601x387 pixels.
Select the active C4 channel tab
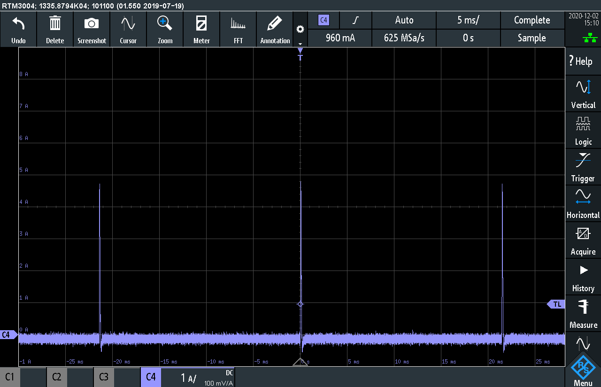tap(151, 377)
